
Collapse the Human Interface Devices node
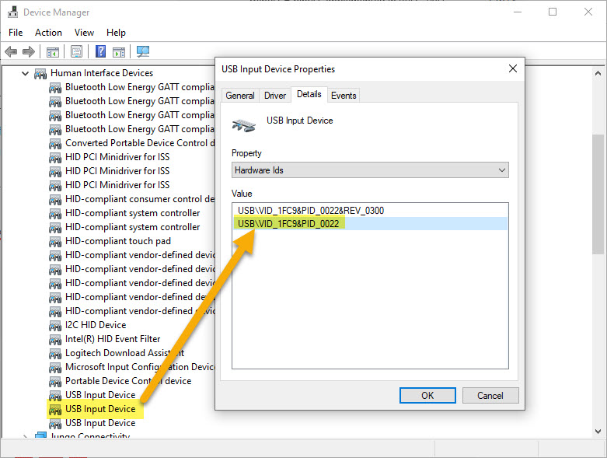26,73
